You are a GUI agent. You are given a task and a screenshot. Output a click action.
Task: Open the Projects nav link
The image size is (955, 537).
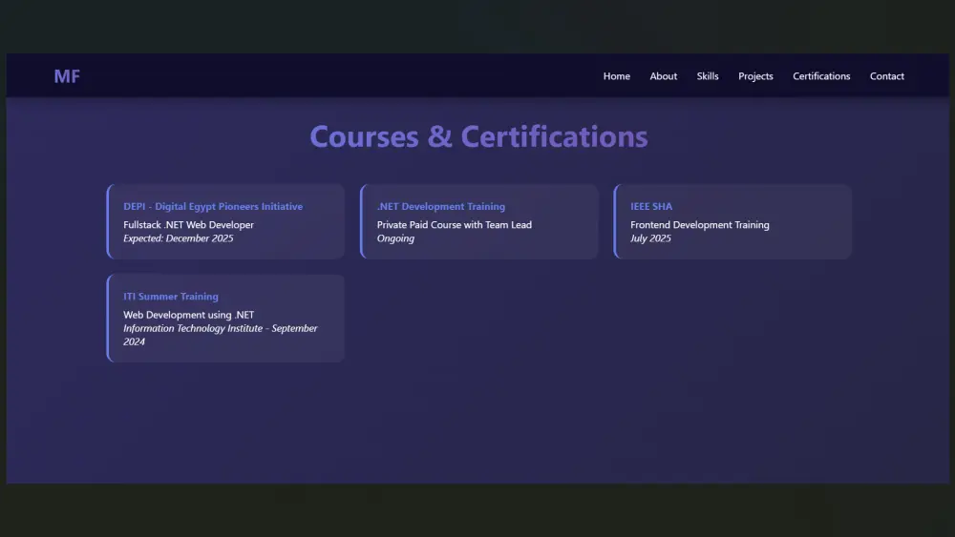[x=755, y=76]
